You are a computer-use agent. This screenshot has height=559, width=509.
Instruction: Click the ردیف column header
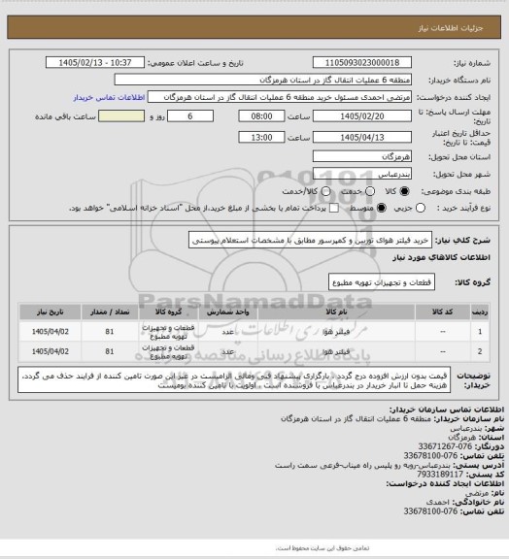pos(480,312)
